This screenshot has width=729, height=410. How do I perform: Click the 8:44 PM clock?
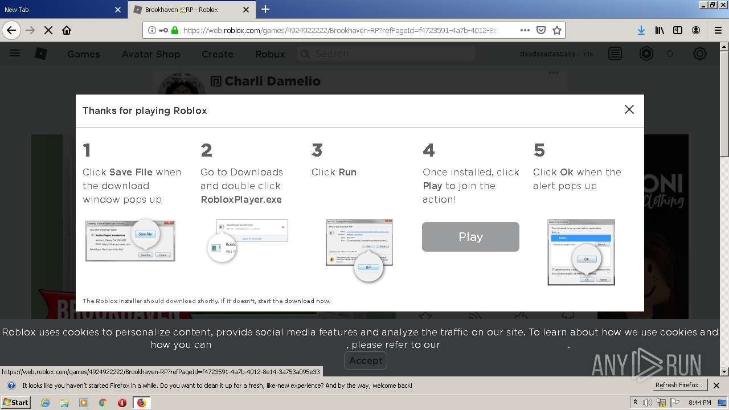point(699,403)
